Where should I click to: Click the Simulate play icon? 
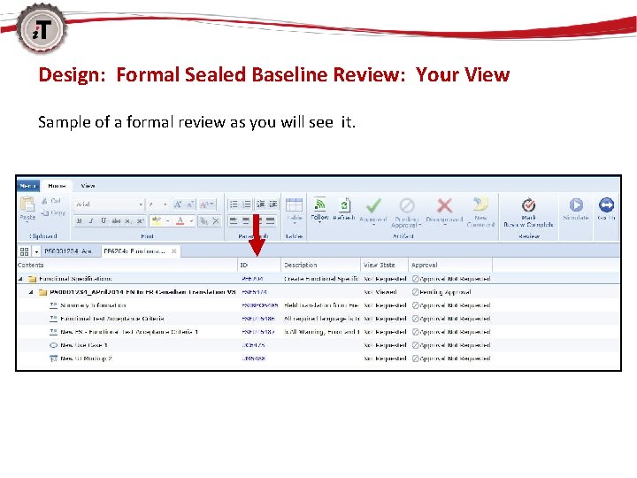(x=576, y=204)
